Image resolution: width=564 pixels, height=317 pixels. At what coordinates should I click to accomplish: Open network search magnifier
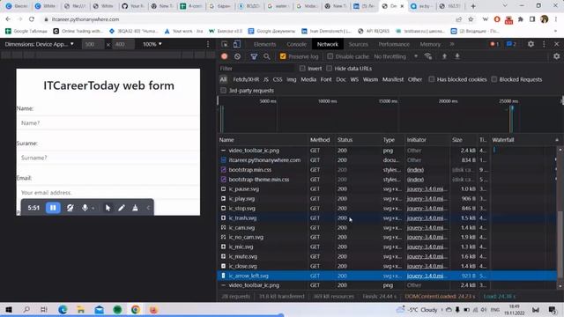(x=266, y=56)
